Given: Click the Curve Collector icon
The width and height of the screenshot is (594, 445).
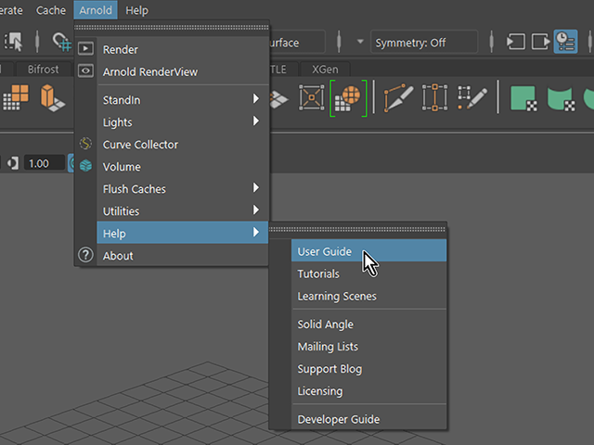Looking at the screenshot, I should [85, 144].
